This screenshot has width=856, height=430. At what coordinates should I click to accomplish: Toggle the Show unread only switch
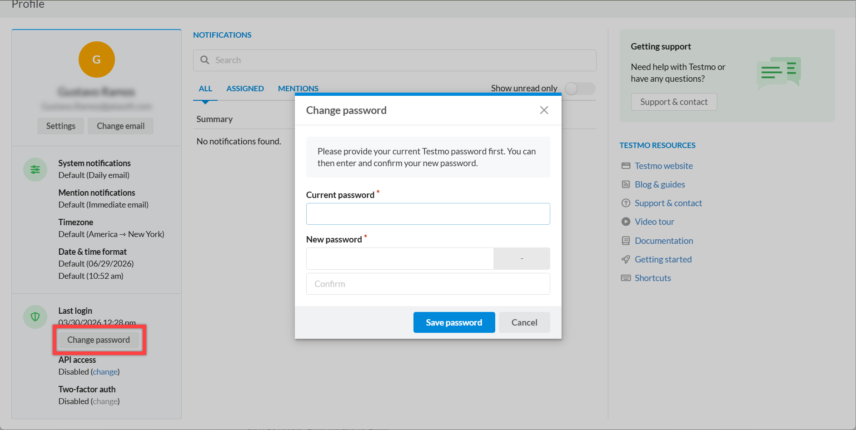pyautogui.click(x=580, y=89)
